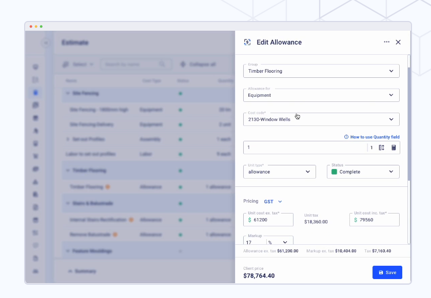Collapse the left sidebar with the round arrow button
The width and height of the screenshot is (431, 298).
pos(46,43)
